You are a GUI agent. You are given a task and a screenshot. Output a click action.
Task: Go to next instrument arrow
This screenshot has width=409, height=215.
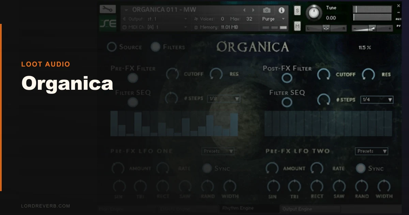click(x=253, y=10)
